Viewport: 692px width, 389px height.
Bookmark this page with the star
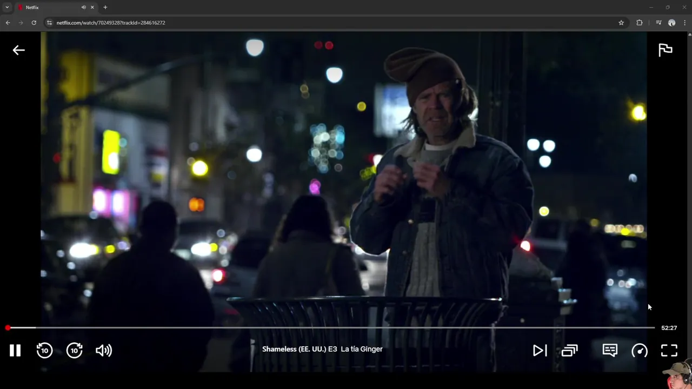click(621, 23)
